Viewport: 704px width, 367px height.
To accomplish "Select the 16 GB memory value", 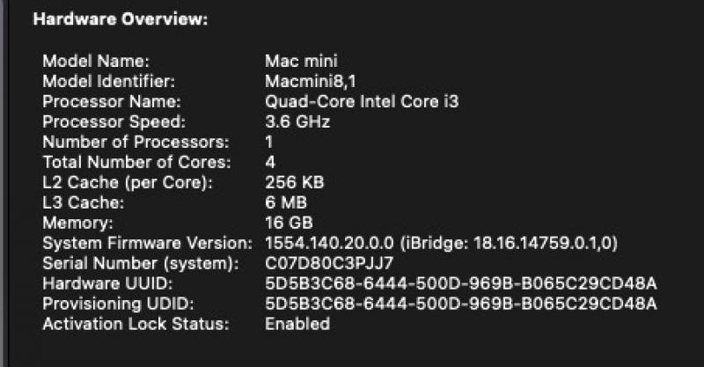I will pos(289,223).
